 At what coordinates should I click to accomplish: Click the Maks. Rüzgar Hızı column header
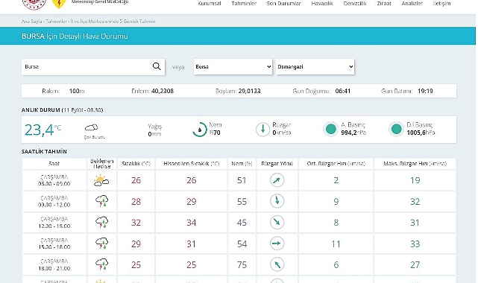point(415,164)
